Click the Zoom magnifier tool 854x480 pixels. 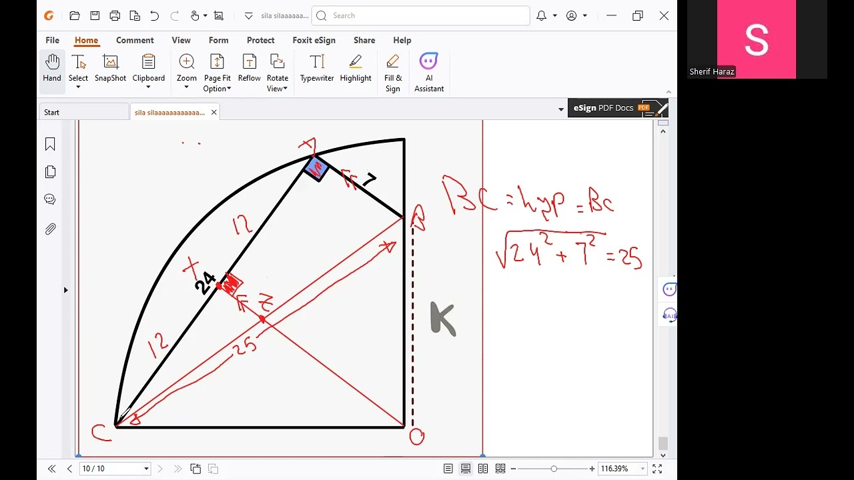(x=187, y=63)
